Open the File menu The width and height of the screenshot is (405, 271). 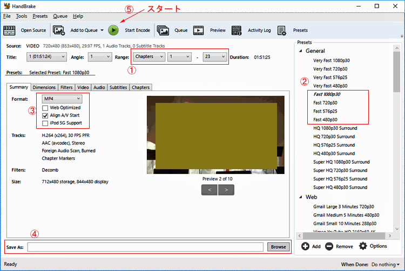(7, 16)
